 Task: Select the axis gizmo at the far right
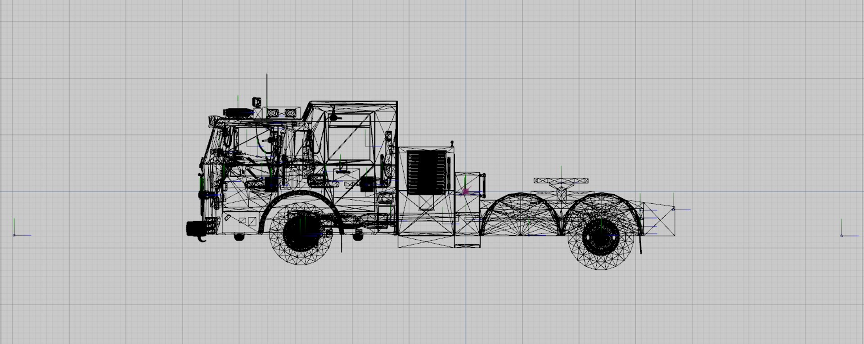849,228
